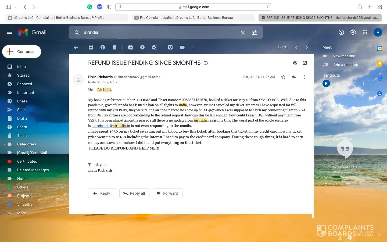Screen dimensions: 387x242
Task: Open the Google account avatar E
Action: 378,32
